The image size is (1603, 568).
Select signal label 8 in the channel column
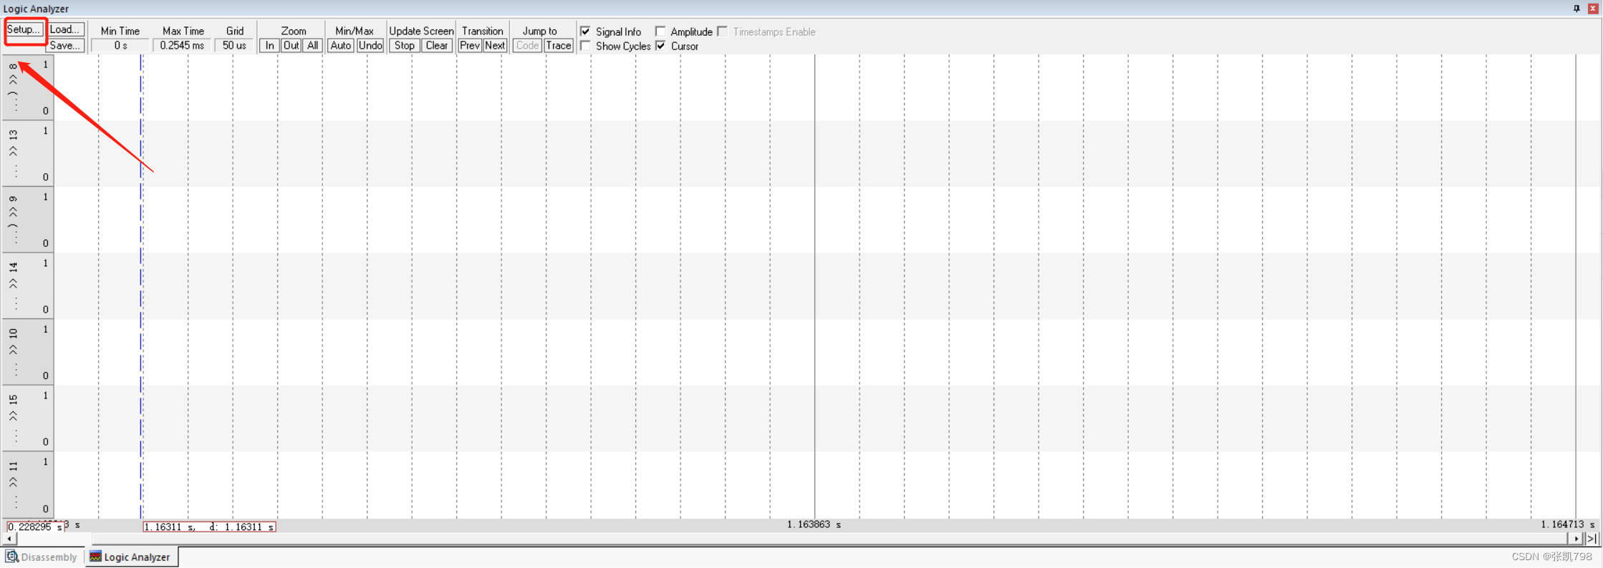tap(13, 67)
